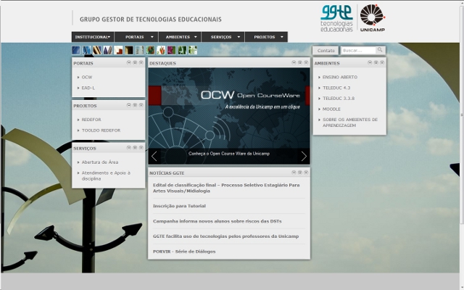Screen dimensions: 464x290
Task: Click the Contato button
Action: tap(326, 51)
